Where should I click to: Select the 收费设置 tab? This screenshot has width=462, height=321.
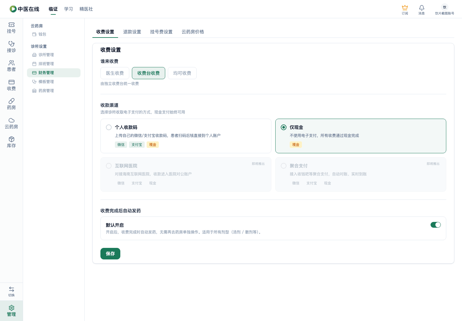(x=105, y=32)
